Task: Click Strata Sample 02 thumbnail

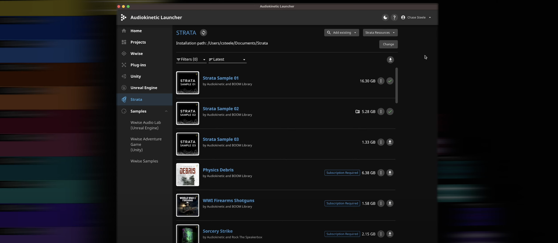Action: (187, 113)
